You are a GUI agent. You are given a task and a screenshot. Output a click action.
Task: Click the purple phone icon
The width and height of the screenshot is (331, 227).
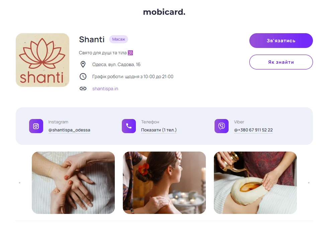tap(129, 126)
